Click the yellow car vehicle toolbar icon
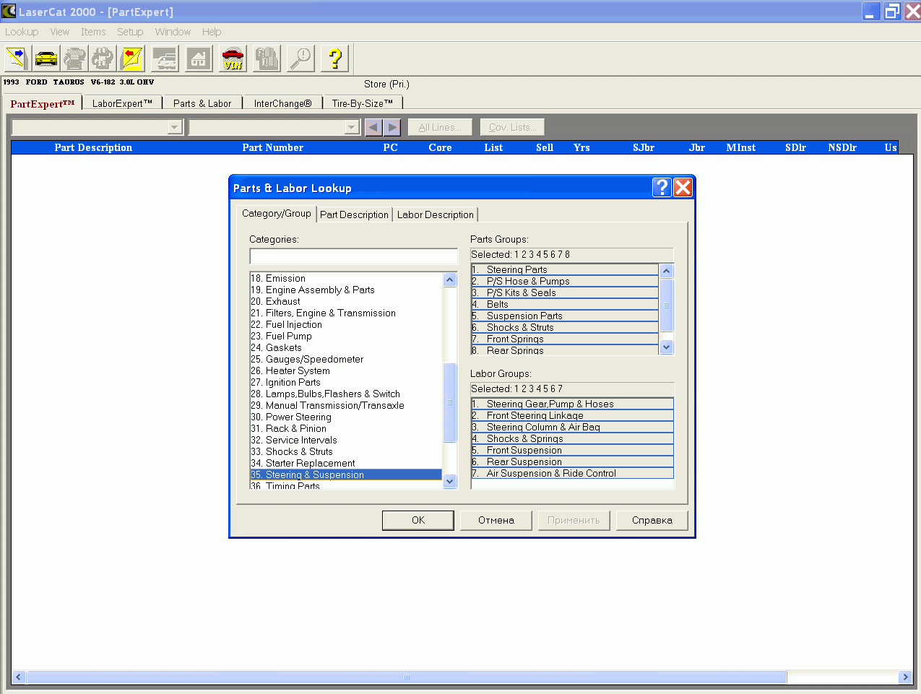Viewport: 921px width, 694px height. [46, 58]
